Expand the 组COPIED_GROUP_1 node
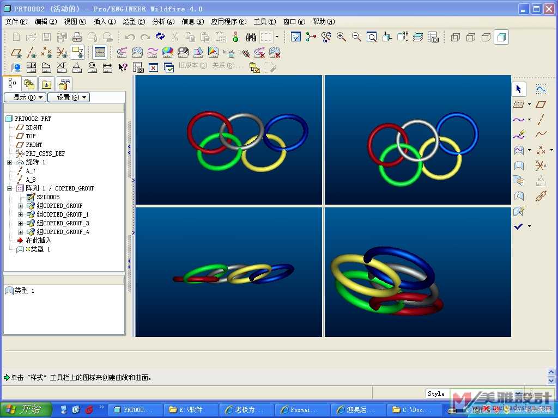The height and width of the screenshot is (418, 558). (x=20, y=214)
